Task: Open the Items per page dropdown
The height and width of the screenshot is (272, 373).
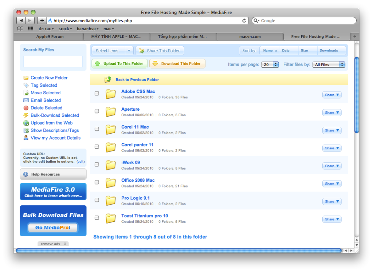Action: 270,64
